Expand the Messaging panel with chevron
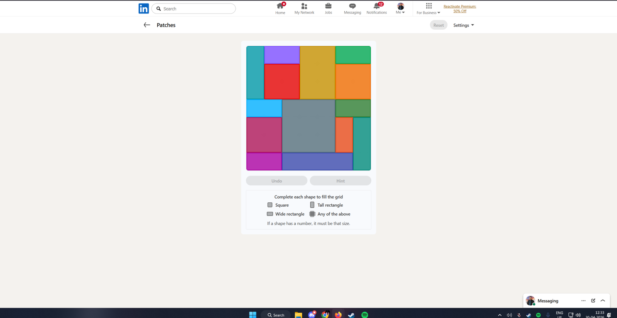This screenshot has width=617, height=318. pos(603,301)
